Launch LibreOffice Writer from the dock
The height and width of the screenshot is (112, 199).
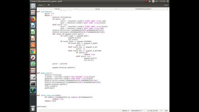click(x=33, y=26)
